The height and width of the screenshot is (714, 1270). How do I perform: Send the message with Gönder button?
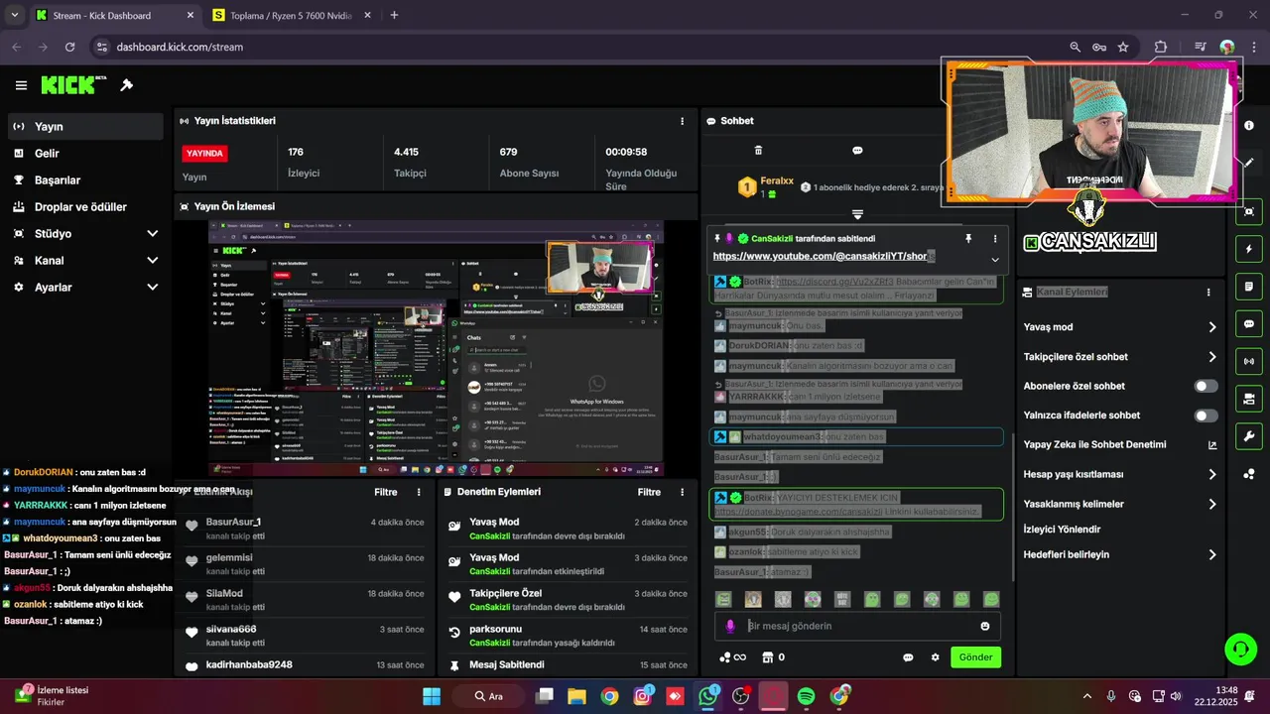click(x=975, y=656)
